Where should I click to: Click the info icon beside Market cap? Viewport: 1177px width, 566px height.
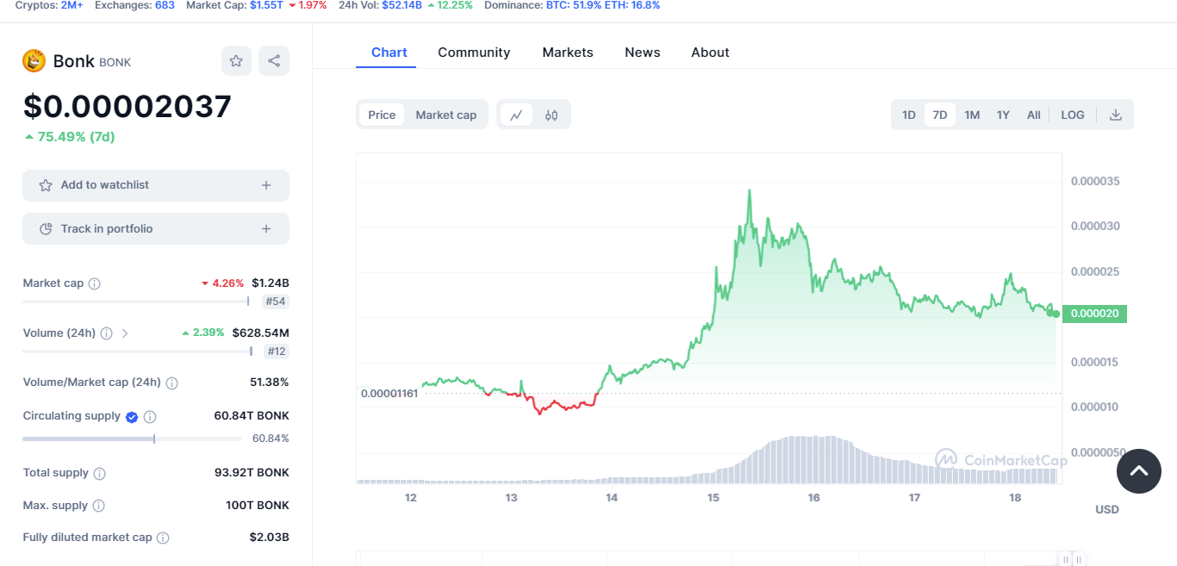(95, 283)
